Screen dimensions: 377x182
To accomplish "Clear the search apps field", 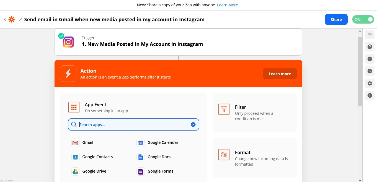I will 193,124.
